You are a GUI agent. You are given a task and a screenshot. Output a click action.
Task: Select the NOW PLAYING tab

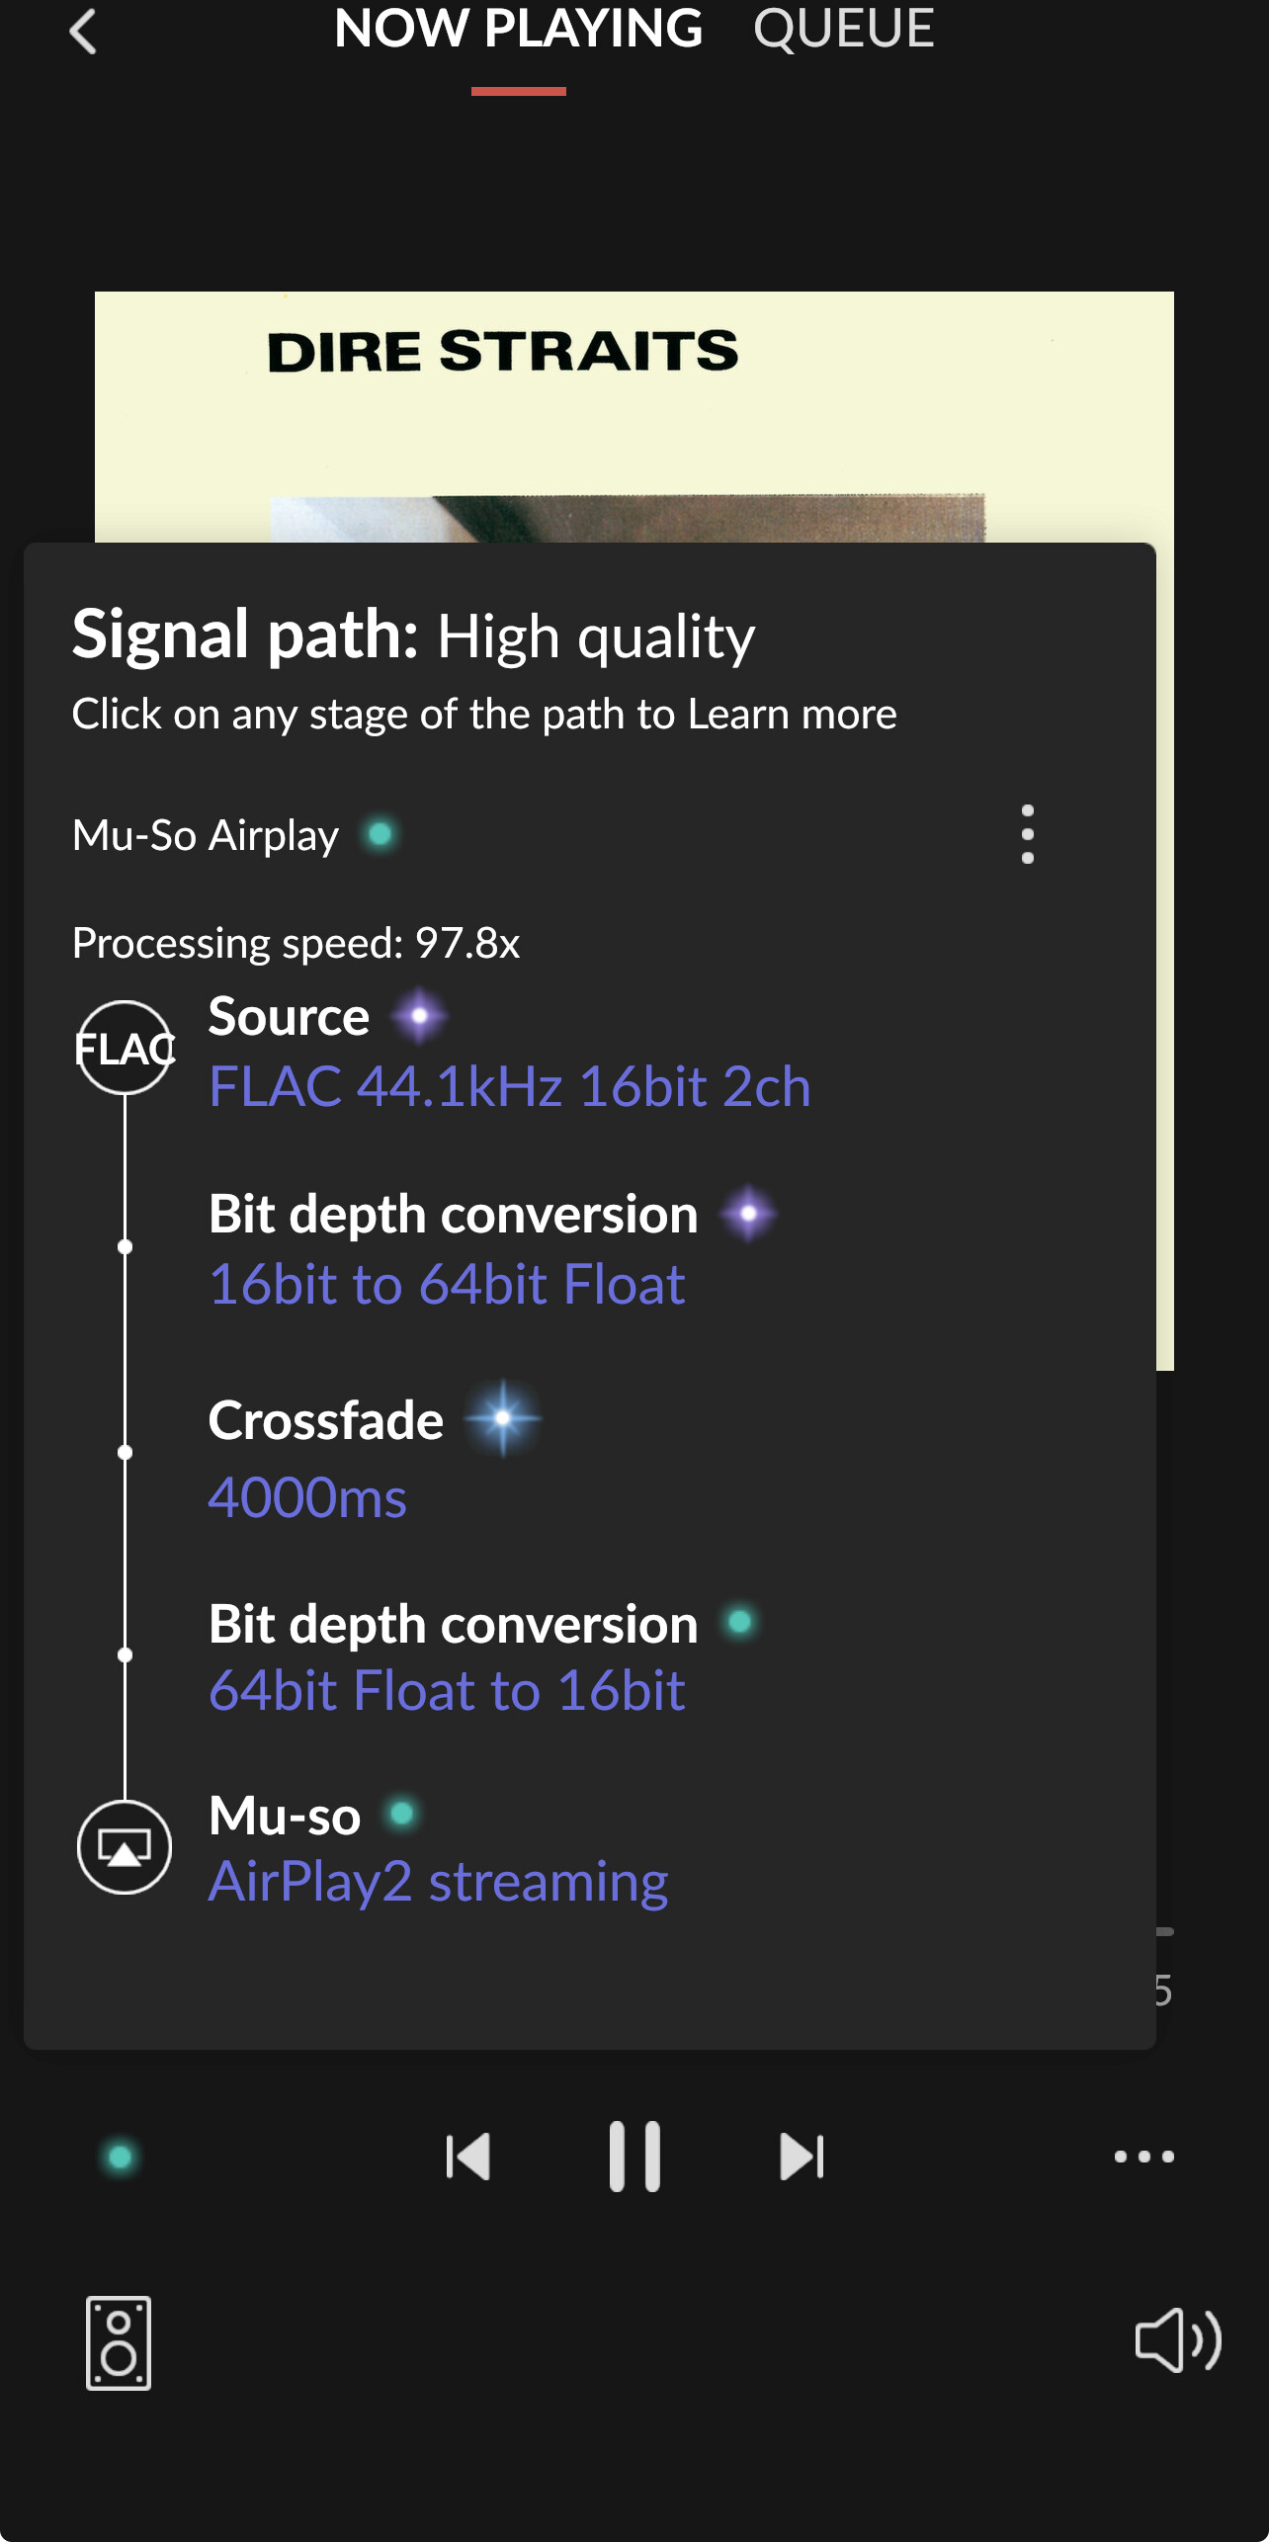point(518,30)
